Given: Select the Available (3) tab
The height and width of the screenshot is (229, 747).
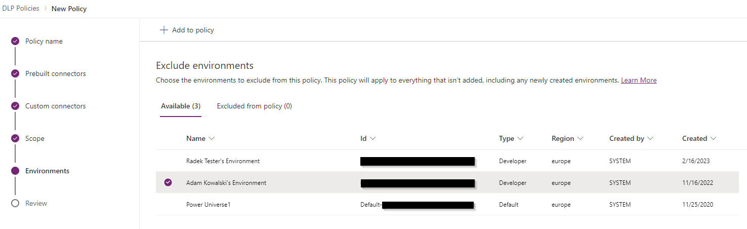Looking at the screenshot, I should (x=181, y=106).
